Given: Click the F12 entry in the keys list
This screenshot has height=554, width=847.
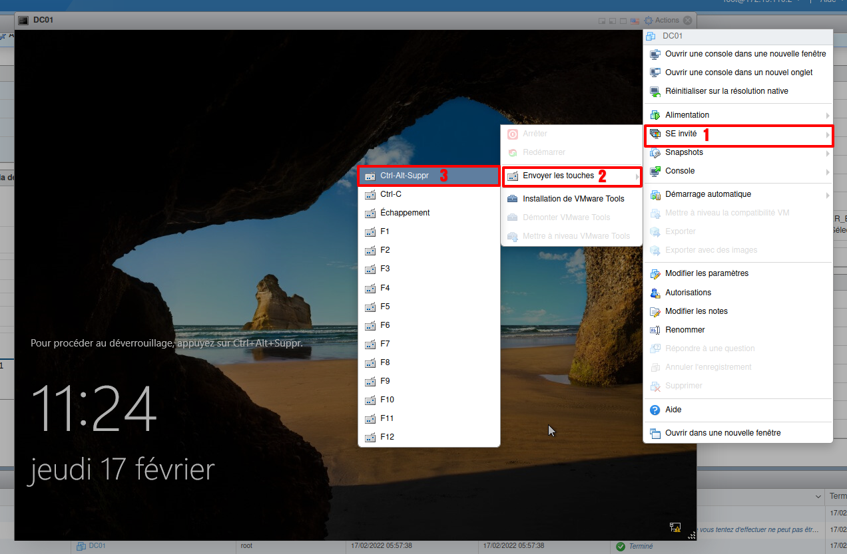Looking at the screenshot, I should (387, 437).
